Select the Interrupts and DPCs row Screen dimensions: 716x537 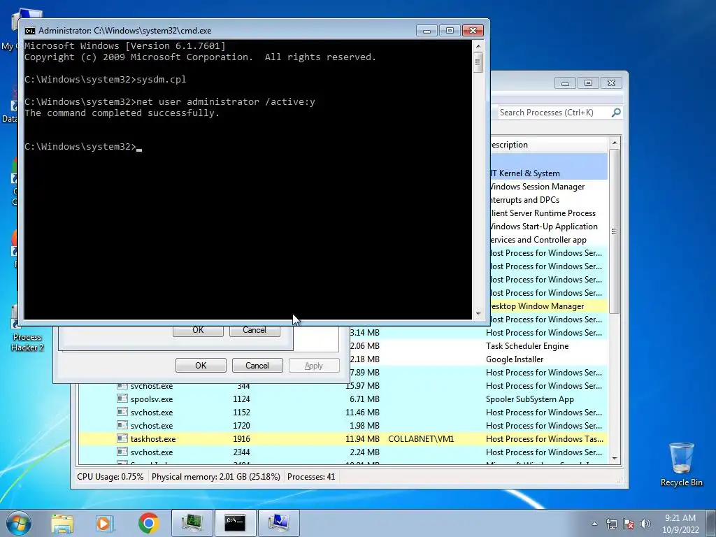(x=548, y=199)
